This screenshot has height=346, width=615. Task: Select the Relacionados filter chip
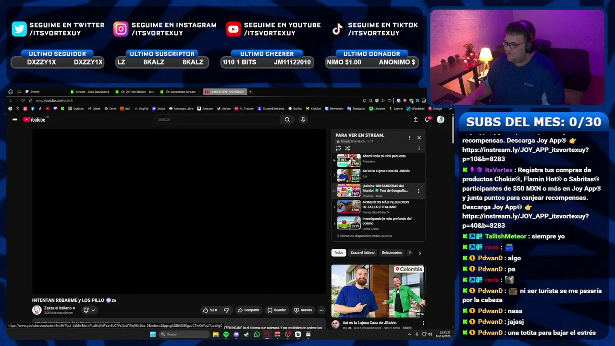click(x=392, y=252)
